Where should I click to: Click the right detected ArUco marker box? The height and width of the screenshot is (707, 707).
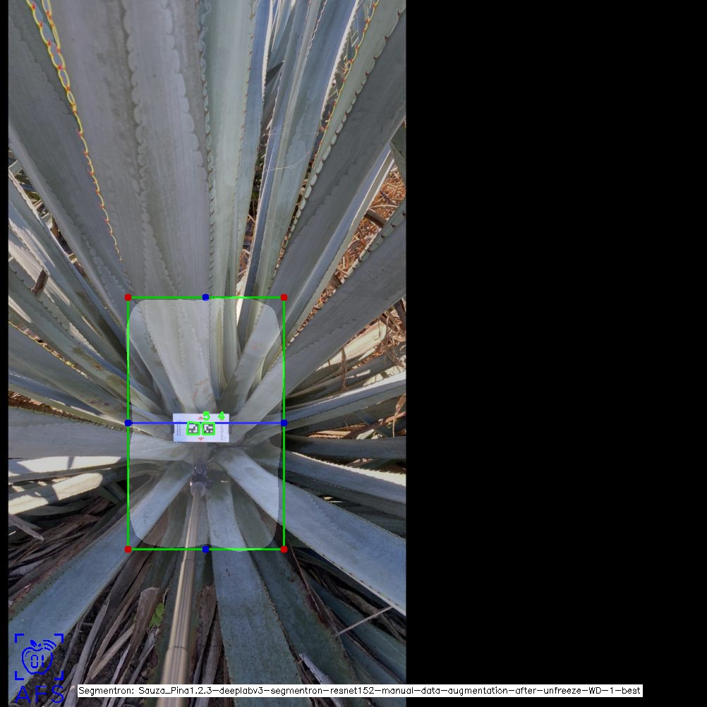(208, 429)
